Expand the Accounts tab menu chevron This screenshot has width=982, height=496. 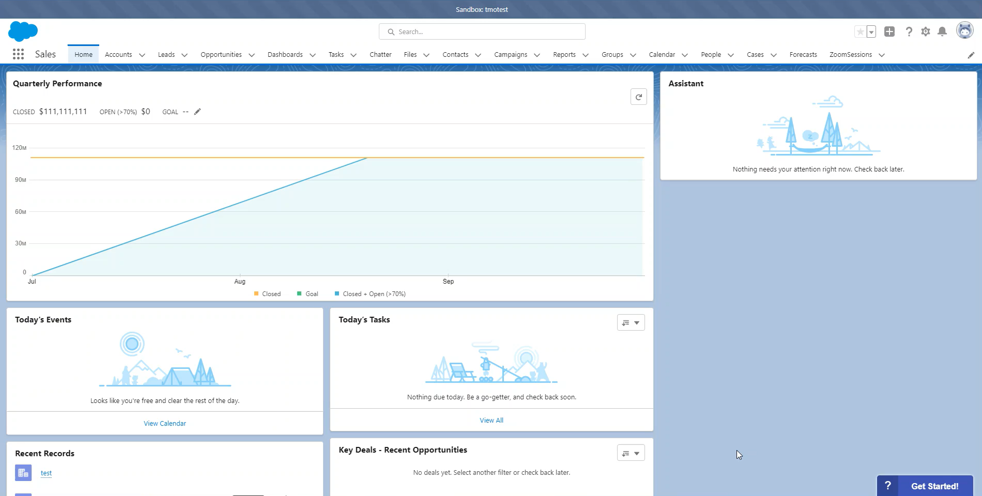pos(142,55)
